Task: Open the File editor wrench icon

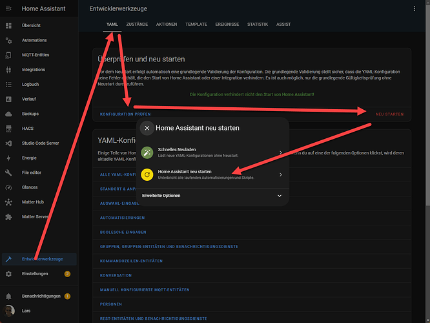Action: pyautogui.click(x=8, y=172)
